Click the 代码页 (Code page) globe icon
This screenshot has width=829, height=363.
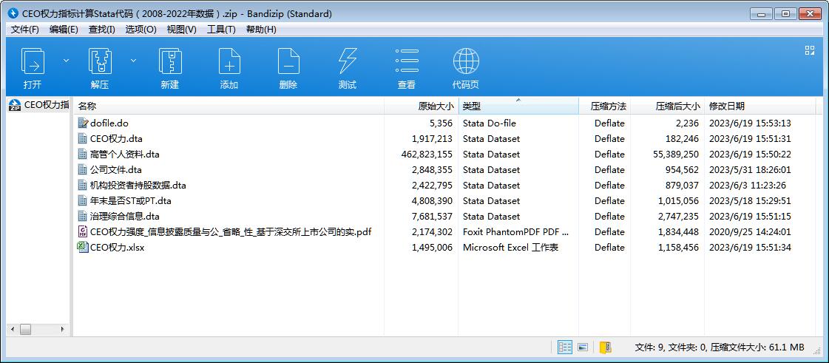click(x=466, y=61)
